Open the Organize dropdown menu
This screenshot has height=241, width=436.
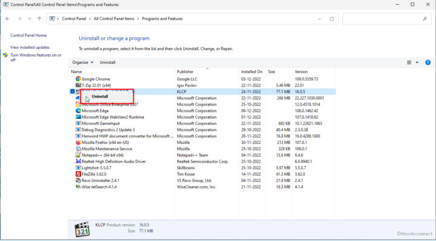(x=83, y=63)
